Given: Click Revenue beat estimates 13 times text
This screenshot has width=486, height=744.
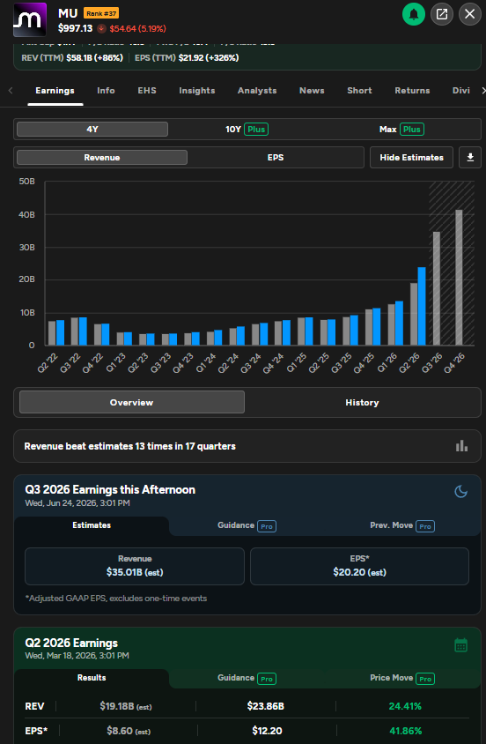Looking at the screenshot, I should (x=129, y=446).
